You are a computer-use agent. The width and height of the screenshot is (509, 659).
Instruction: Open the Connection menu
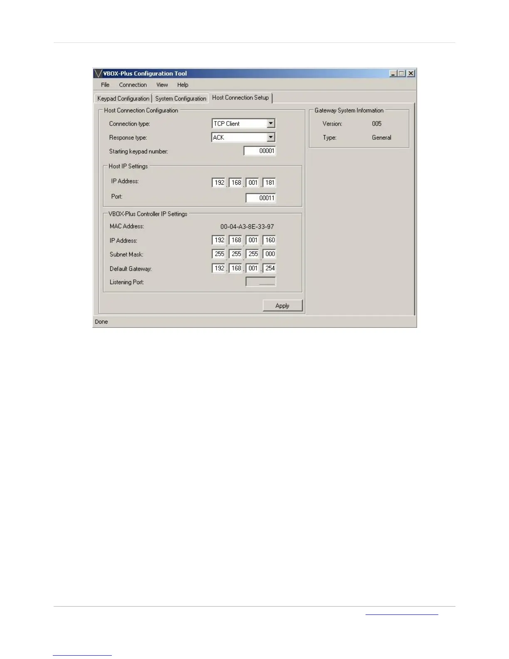[133, 85]
